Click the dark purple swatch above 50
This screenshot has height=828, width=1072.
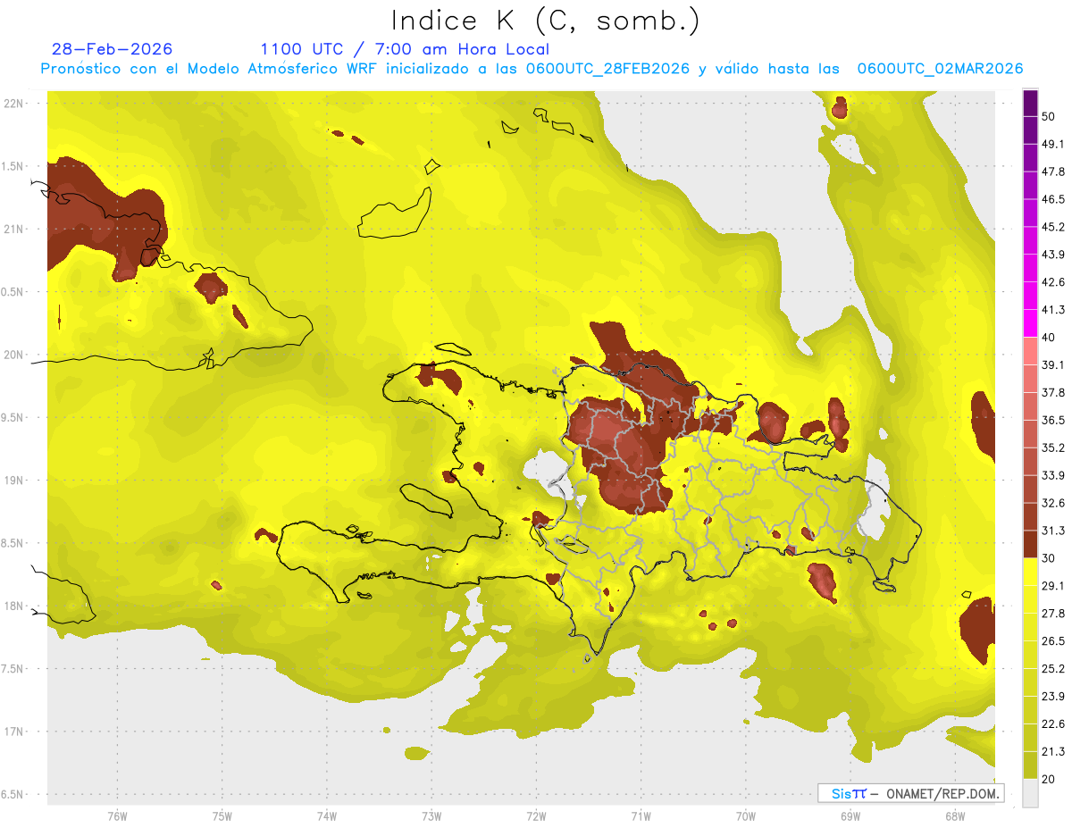1030,102
